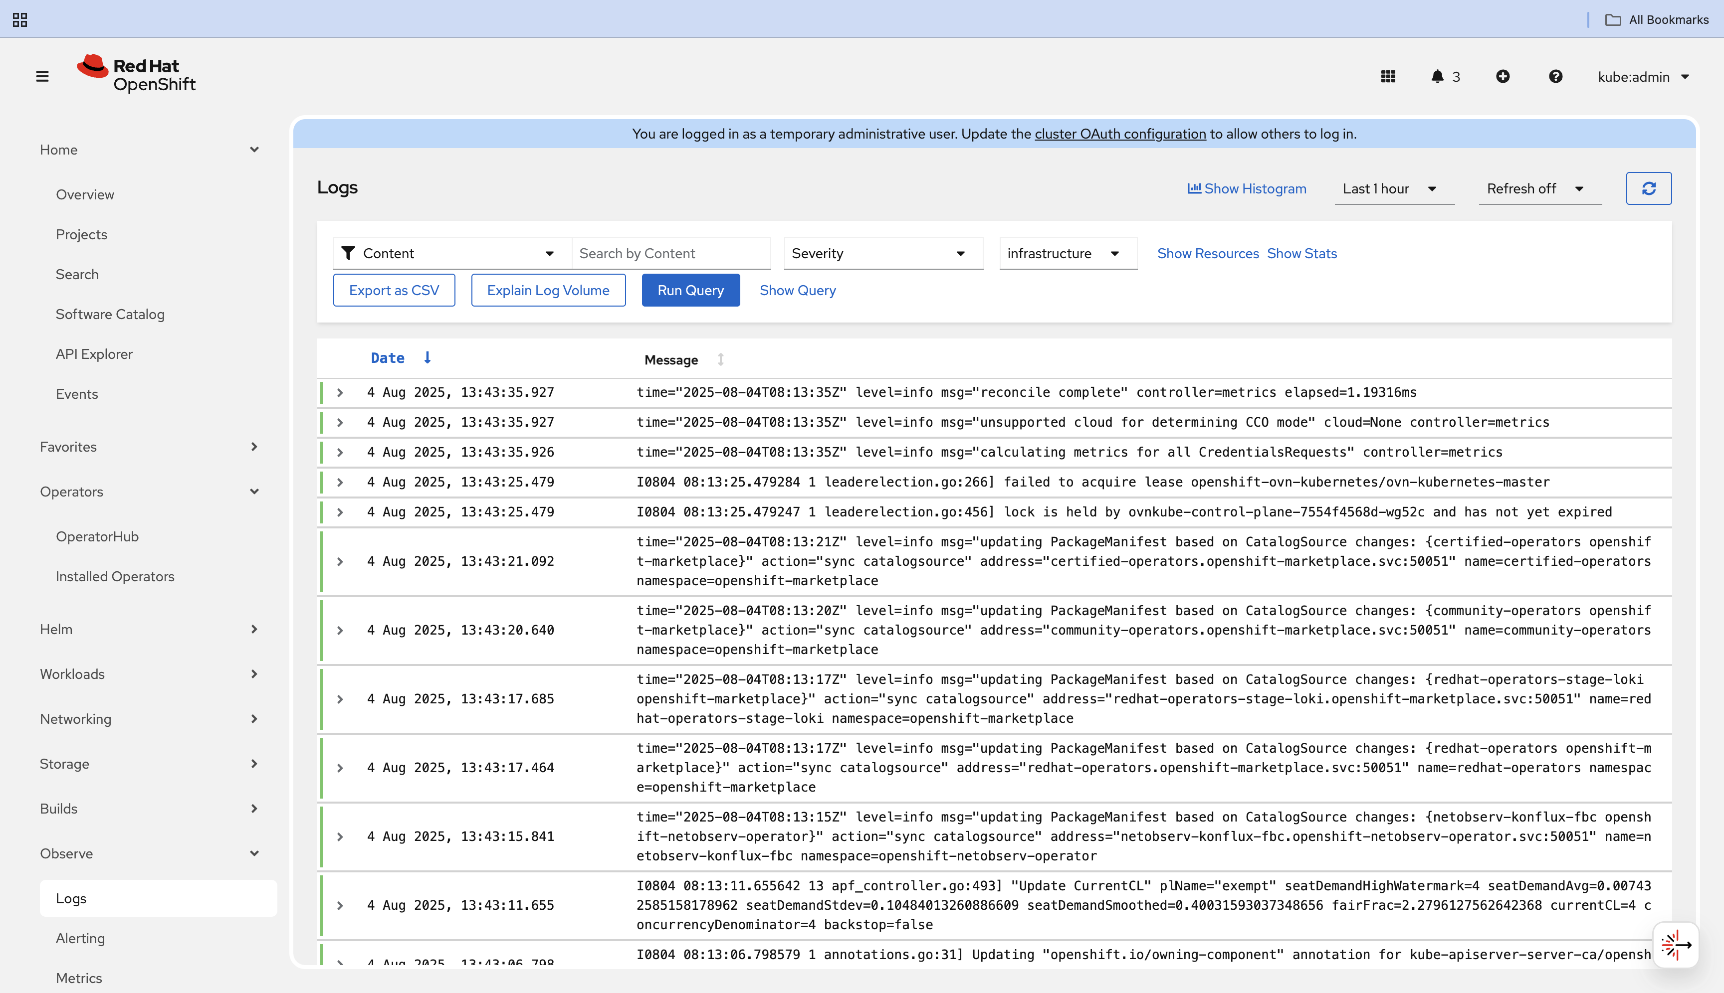This screenshot has height=993, width=1724.
Task: Click the tab groups icon in browser bar
Action: (x=20, y=20)
